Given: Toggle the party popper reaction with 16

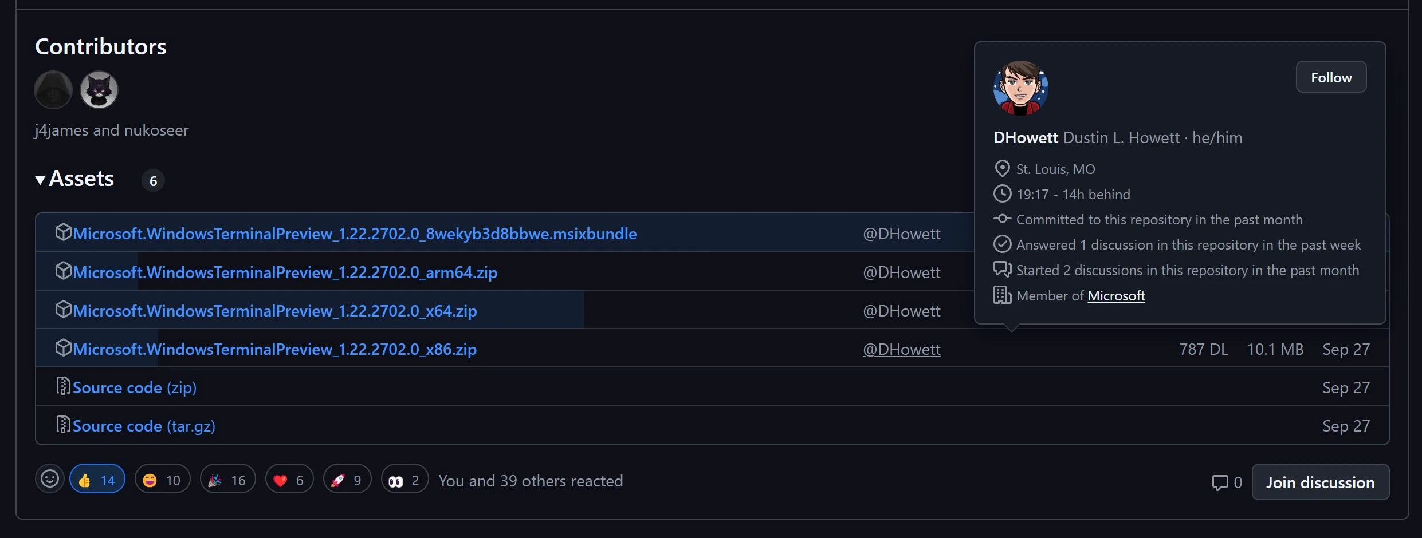Looking at the screenshot, I should [228, 479].
